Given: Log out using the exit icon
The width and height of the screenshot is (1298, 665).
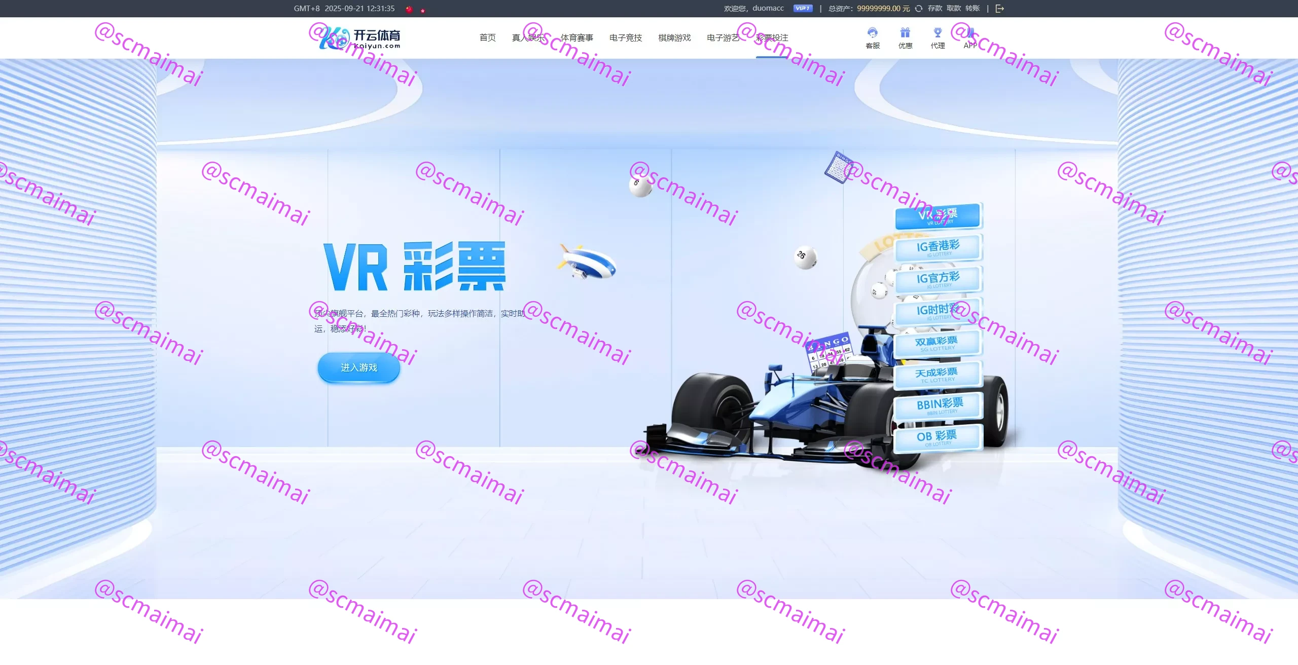Looking at the screenshot, I should pyautogui.click(x=1000, y=9).
